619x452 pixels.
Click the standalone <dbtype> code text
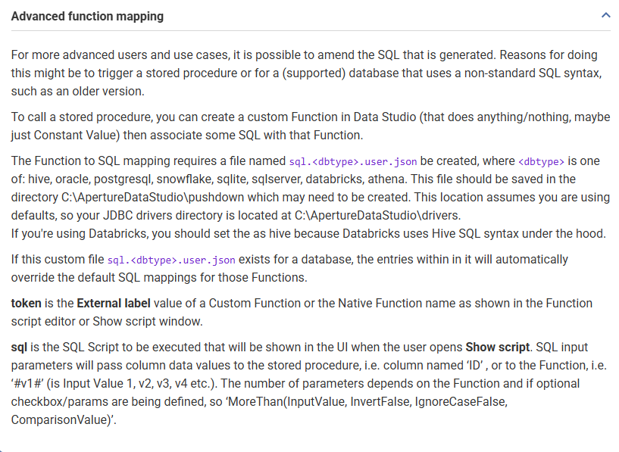541,162
